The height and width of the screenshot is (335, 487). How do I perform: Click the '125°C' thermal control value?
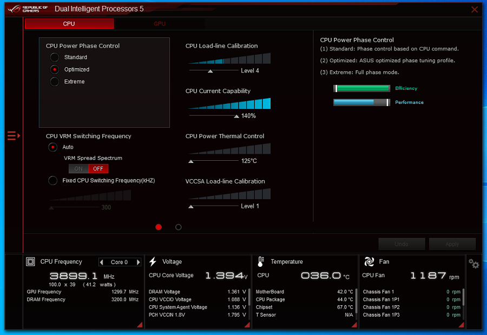pos(249,161)
